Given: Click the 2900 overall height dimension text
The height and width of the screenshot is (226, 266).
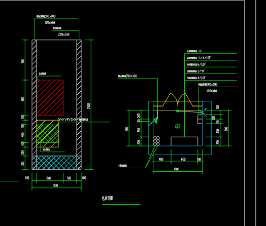Looking at the screenshot, I should [x=89, y=106].
